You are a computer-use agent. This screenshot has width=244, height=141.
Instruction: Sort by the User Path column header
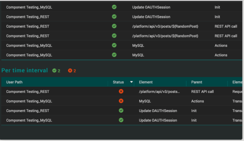pyautogui.click(x=15, y=82)
